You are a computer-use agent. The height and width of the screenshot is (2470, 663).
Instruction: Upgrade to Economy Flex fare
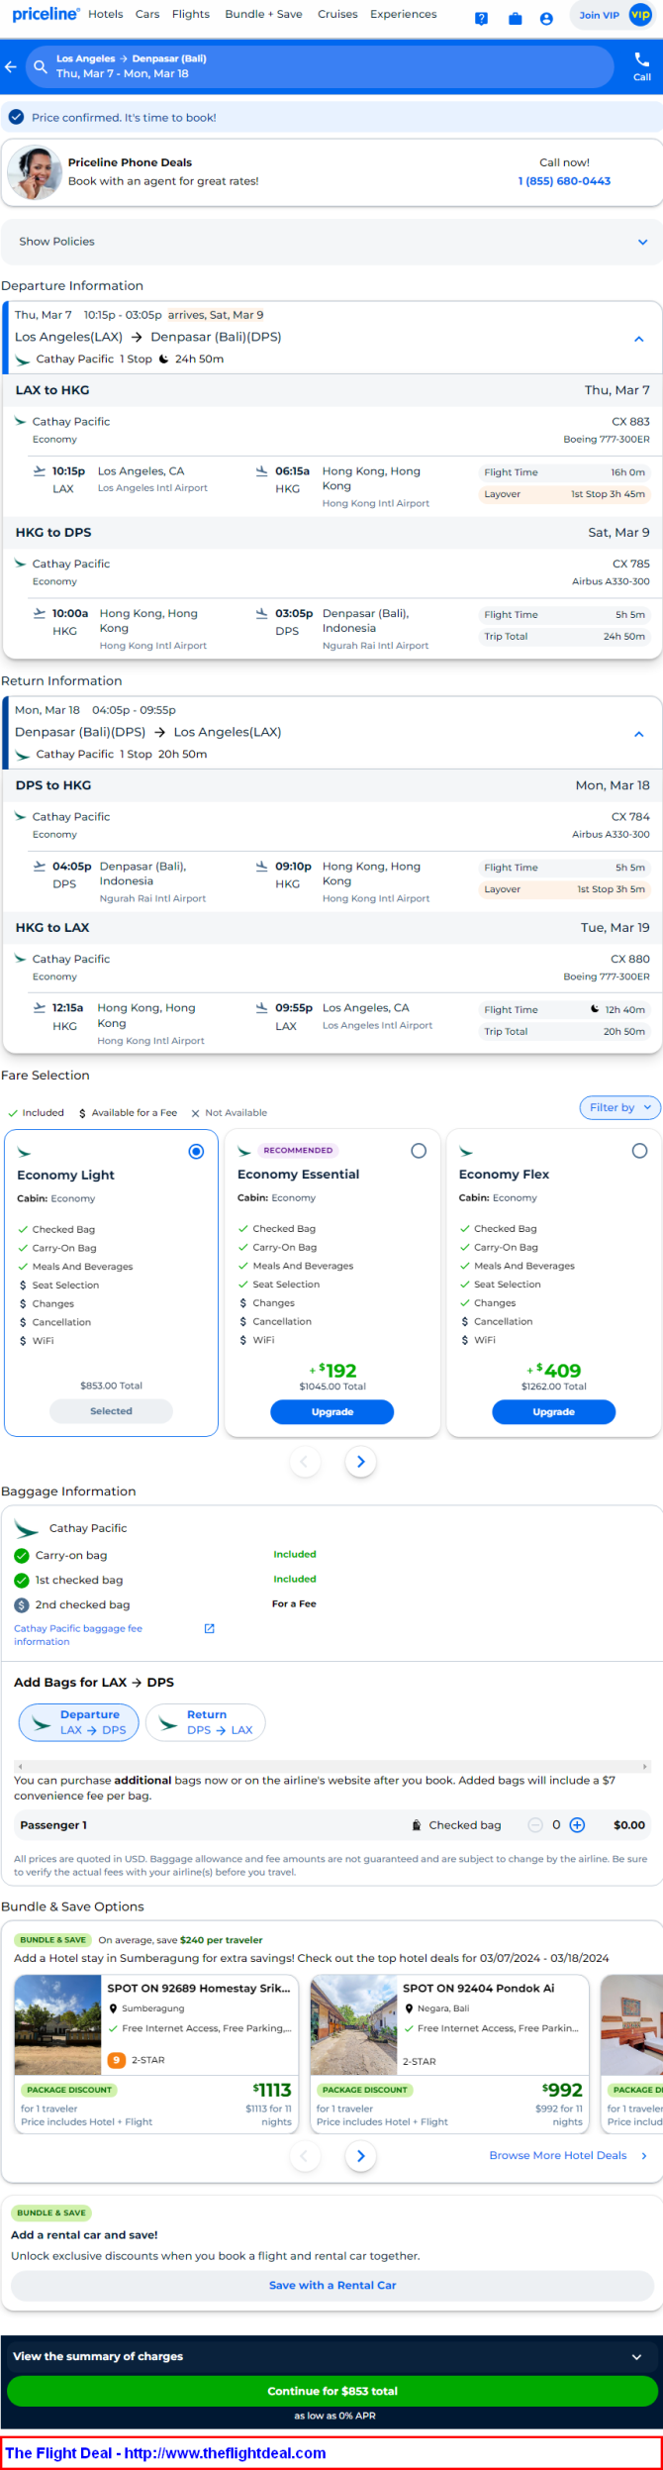554,1412
